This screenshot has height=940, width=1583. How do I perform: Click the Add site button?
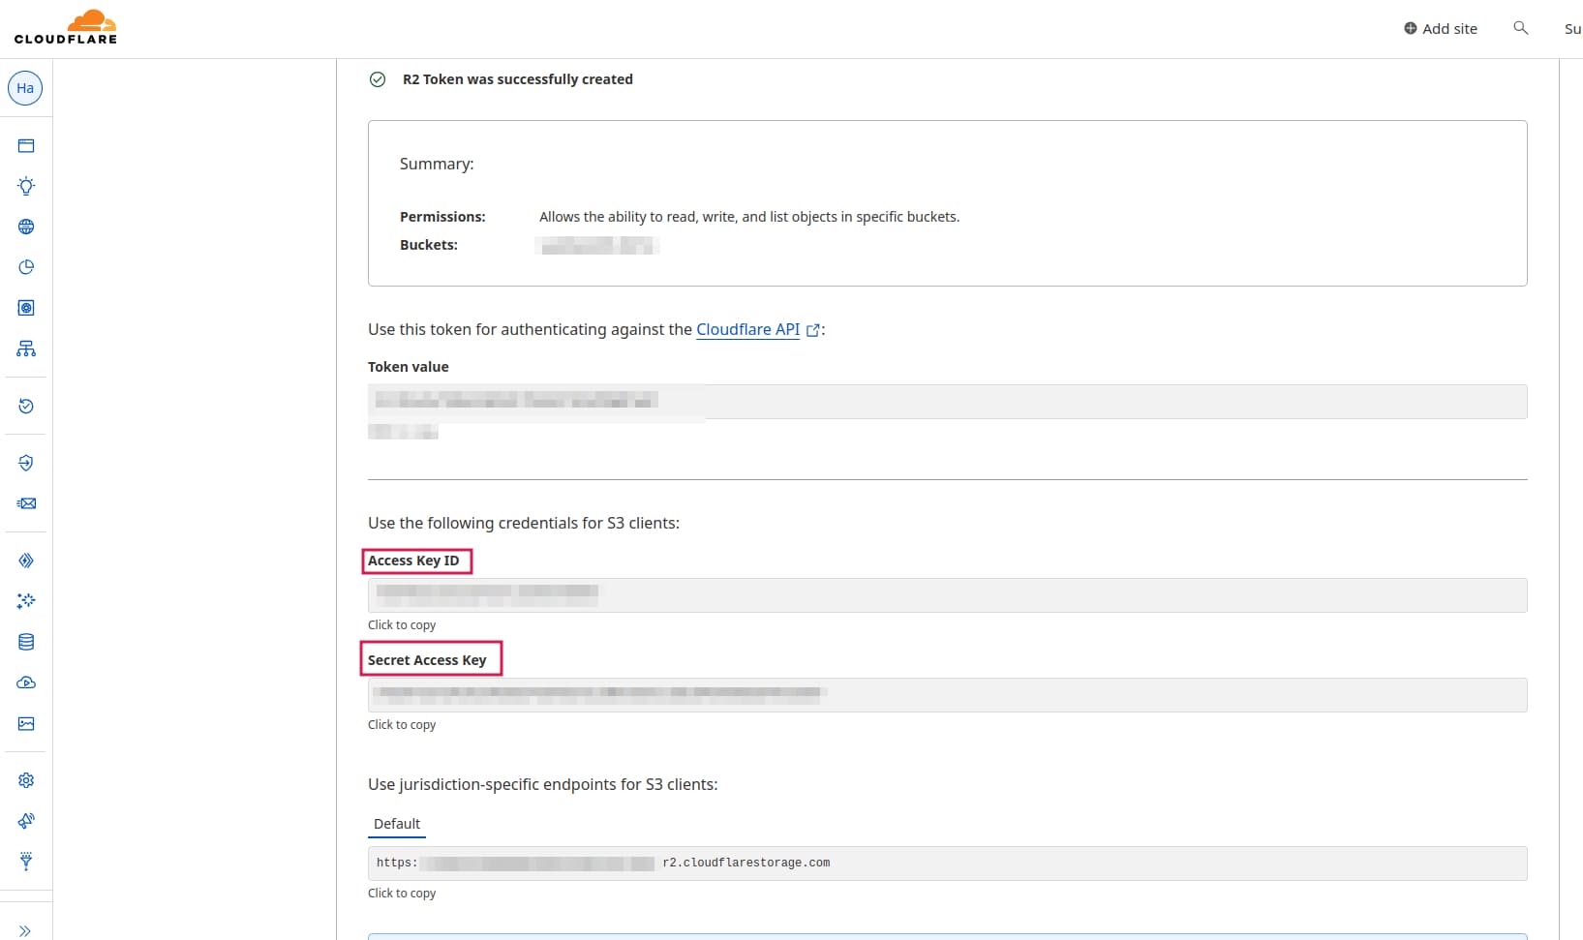[x=1440, y=29]
